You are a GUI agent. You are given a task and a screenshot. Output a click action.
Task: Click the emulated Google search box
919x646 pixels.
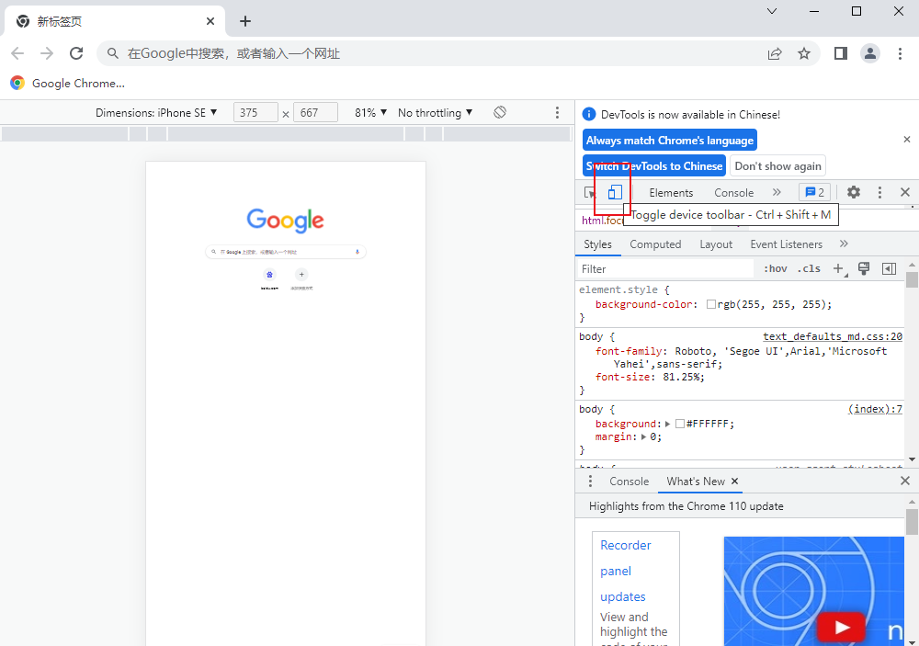286,252
